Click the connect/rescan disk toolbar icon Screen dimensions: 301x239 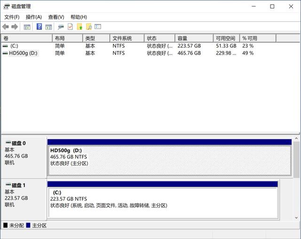[x=61, y=27]
